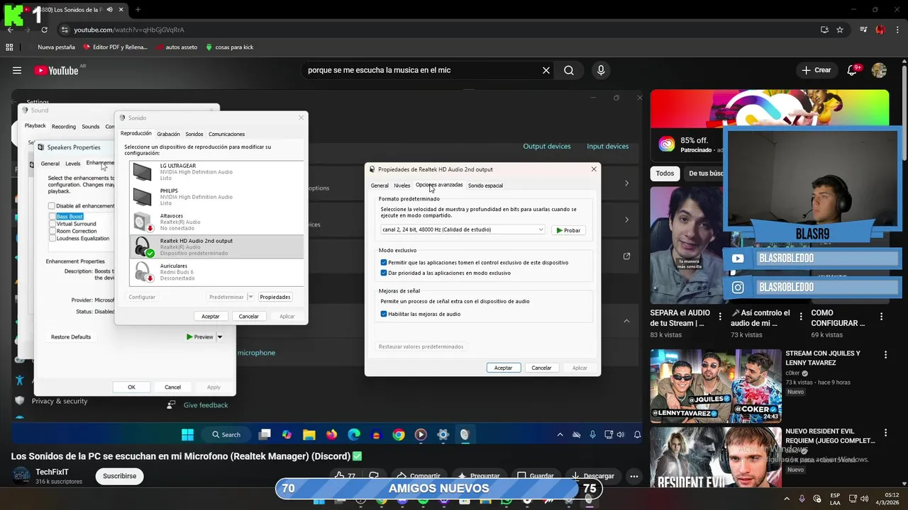Reload the page in the browser
This screenshot has width=908, height=510.
pyautogui.click(x=44, y=30)
